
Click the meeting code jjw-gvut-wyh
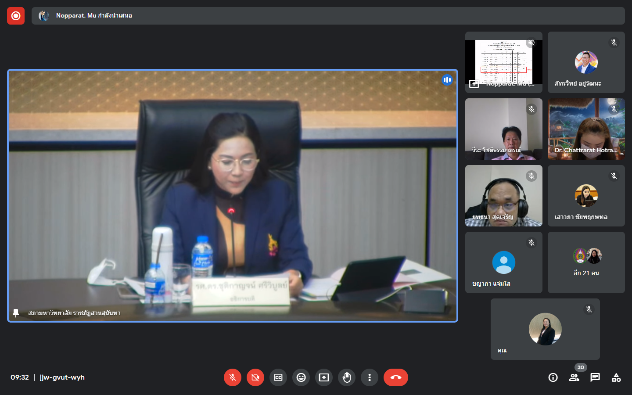click(x=62, y=377)
